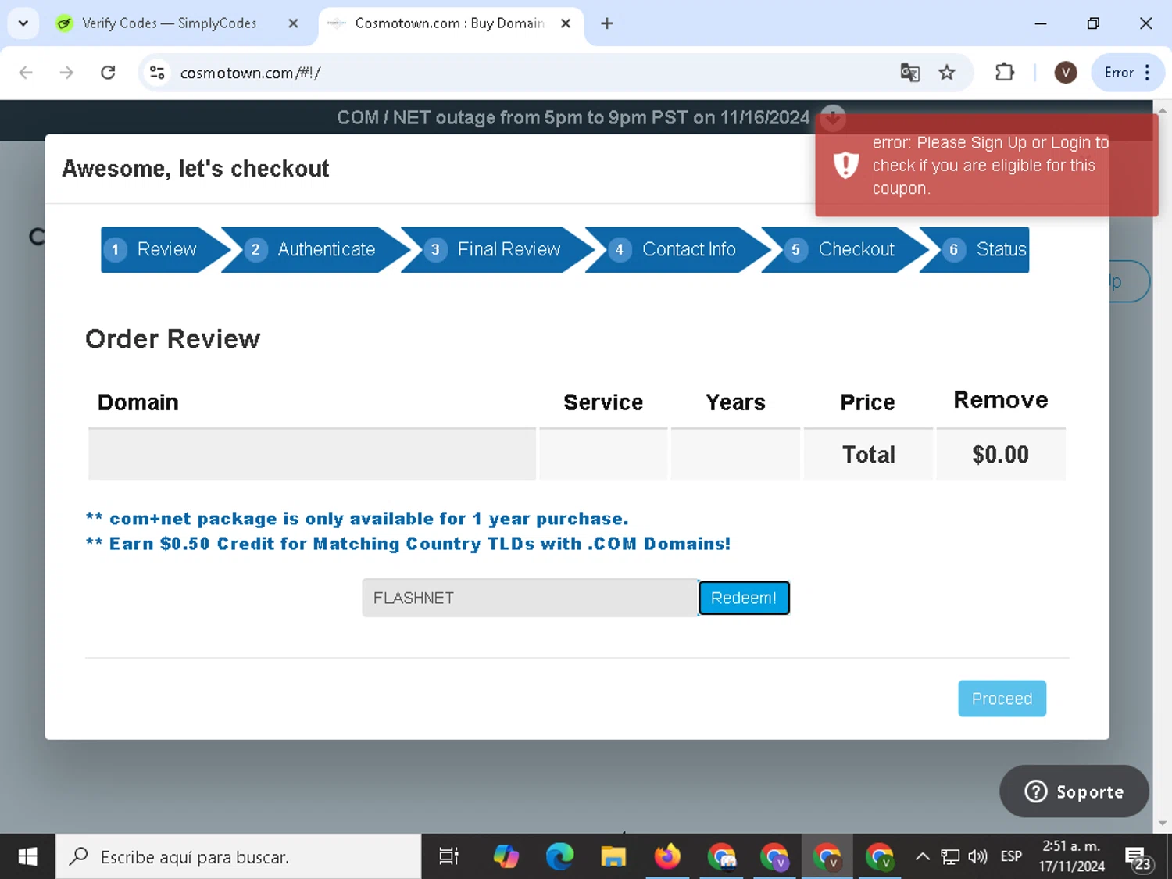Open the volume control tray icon
1172x879 pixels.
pyautogui.click(x=977, y=857)
